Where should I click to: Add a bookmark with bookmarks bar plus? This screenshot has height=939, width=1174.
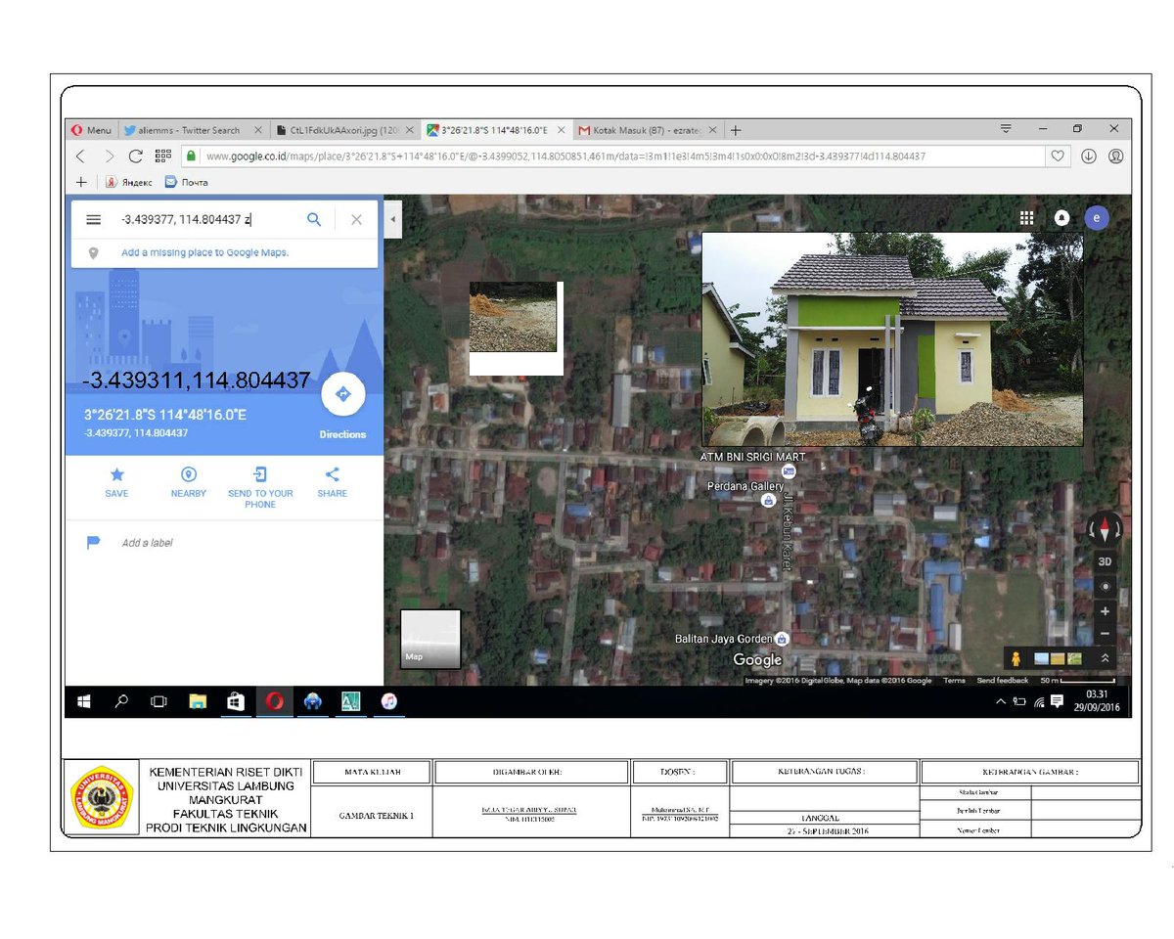[81, 182]
